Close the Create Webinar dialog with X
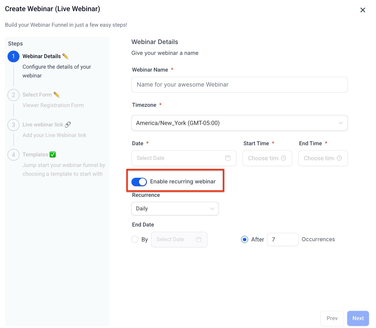 (x=363, y=10)
